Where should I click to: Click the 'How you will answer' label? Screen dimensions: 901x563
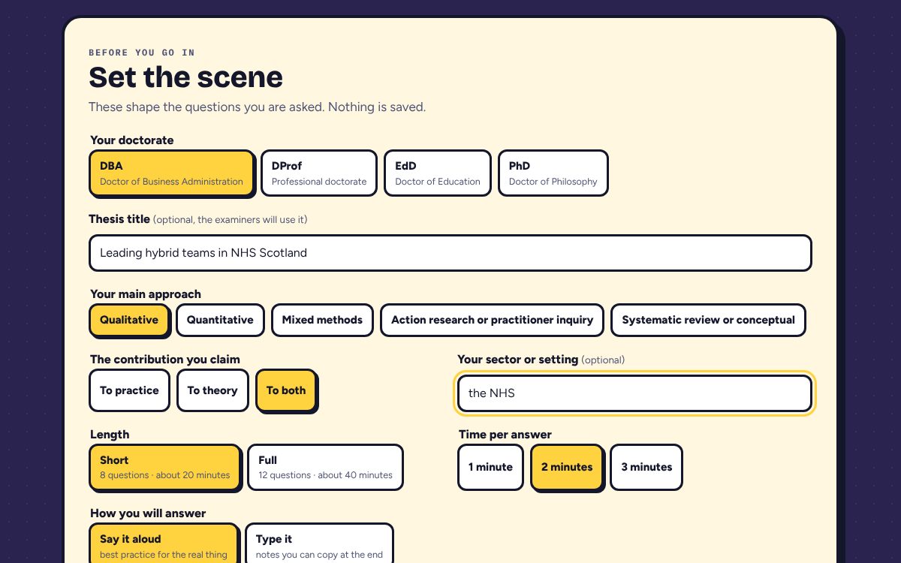[148, 513]
